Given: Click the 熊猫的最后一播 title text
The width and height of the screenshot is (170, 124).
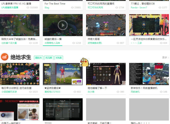Looking at the screenshot, I should [53, 39].
